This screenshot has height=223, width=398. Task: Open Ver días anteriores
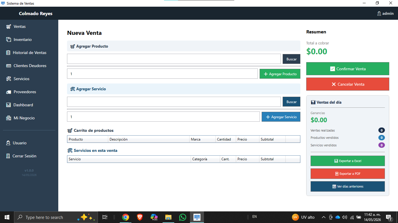point(348,186)
